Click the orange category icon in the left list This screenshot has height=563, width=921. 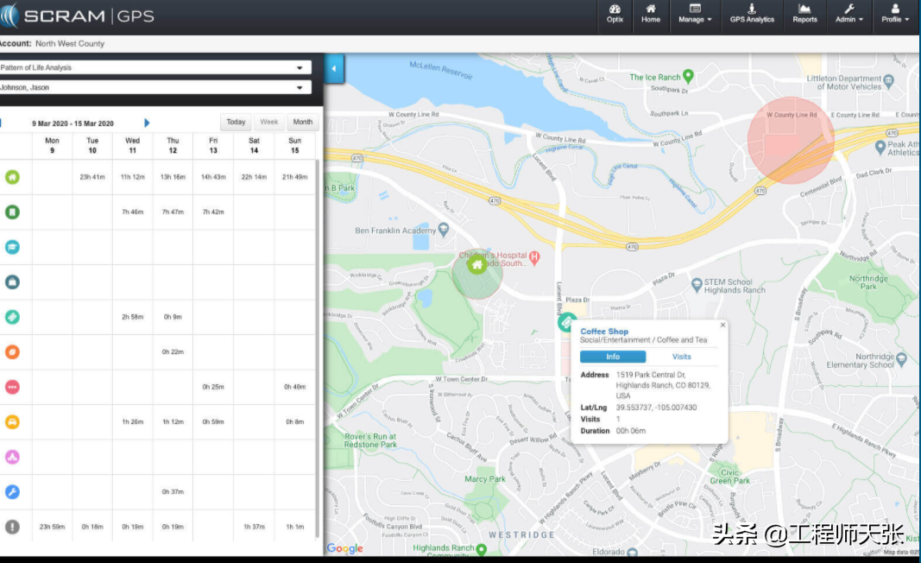point(13,352)
